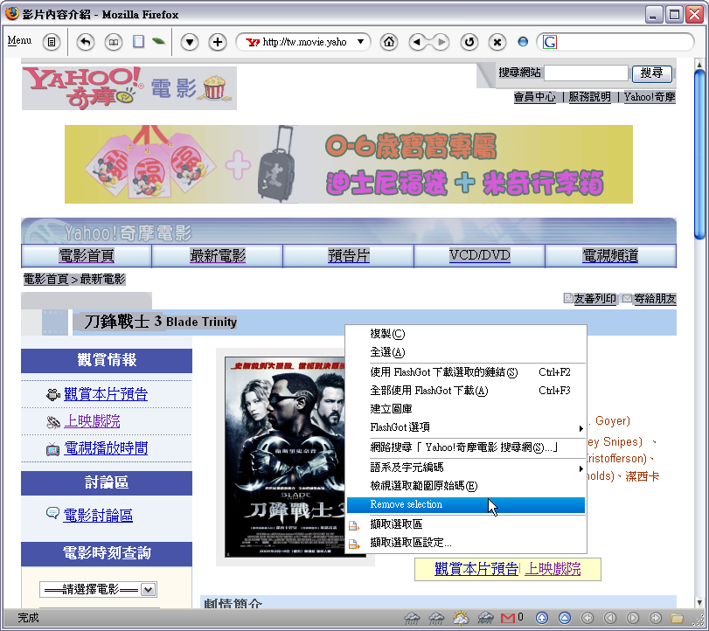Viewport: 709px width, 631px height.
Task: Click the home icon in toolbar
Action: click(389, 42)
